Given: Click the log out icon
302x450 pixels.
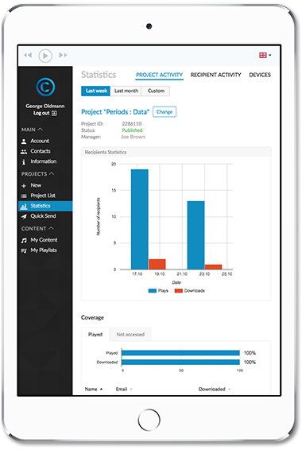Looking at the screenshot, I should pos(54,114).
